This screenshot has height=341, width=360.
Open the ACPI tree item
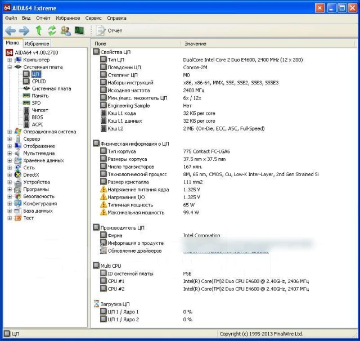[37, 124]
